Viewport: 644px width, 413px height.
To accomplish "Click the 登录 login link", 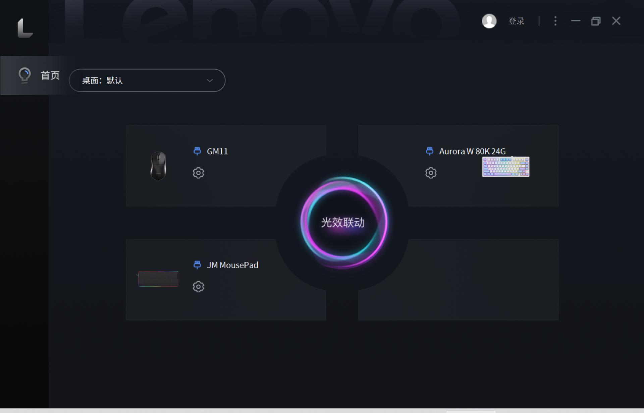I will pos(516,21).
